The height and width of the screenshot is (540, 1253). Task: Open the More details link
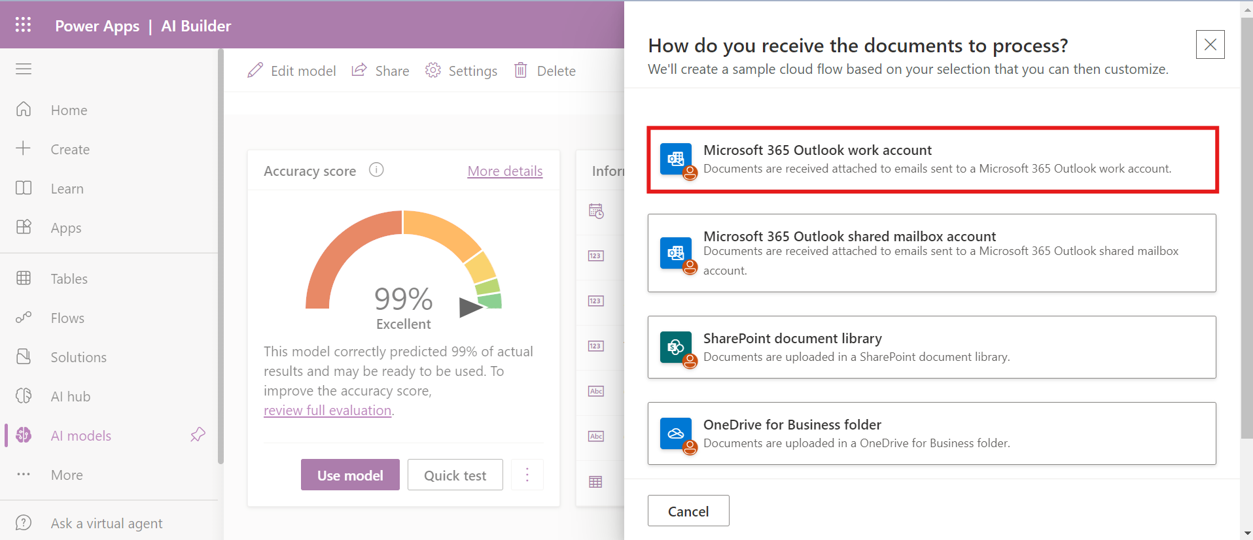tap(504, 171)
